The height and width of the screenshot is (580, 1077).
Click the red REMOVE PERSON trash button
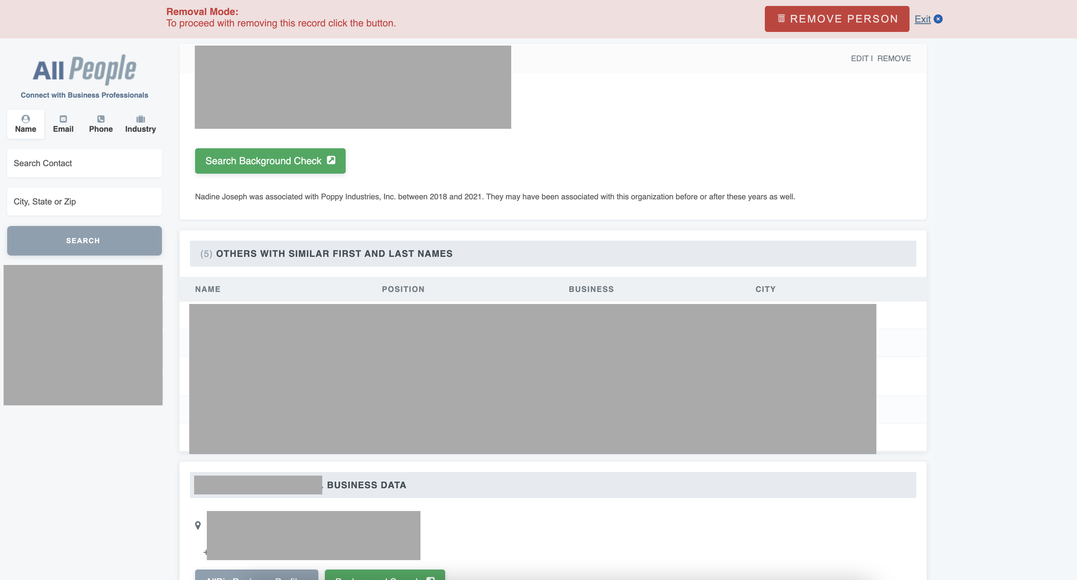(x=837, y=19)
